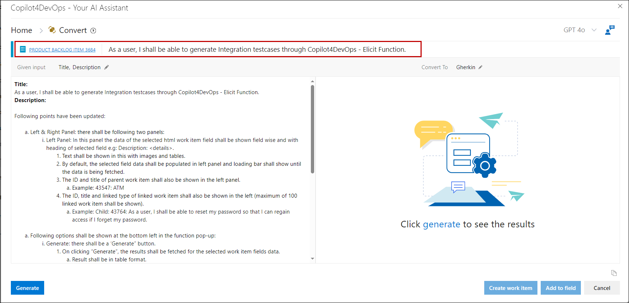This screenshot has height=303, width=629.
Task: Click the Convert function icon in breadcrumb
Action: coord(52,30)
